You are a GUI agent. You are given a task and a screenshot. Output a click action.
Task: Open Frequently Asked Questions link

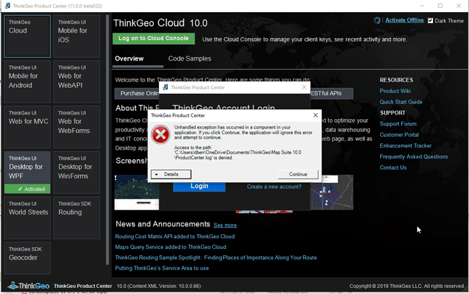(x=414, y=157)
